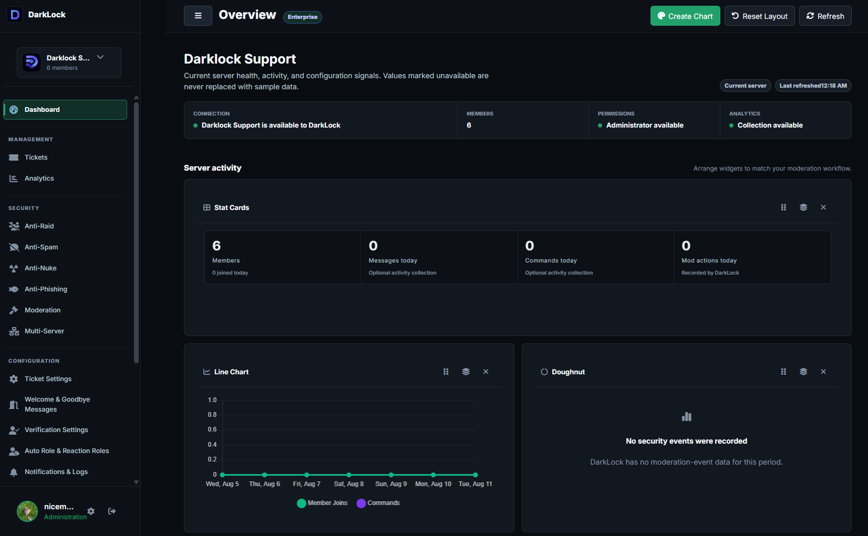The image size is (868, 536).
Task: Open the user settings gear icon
Action: pos(91,511)
